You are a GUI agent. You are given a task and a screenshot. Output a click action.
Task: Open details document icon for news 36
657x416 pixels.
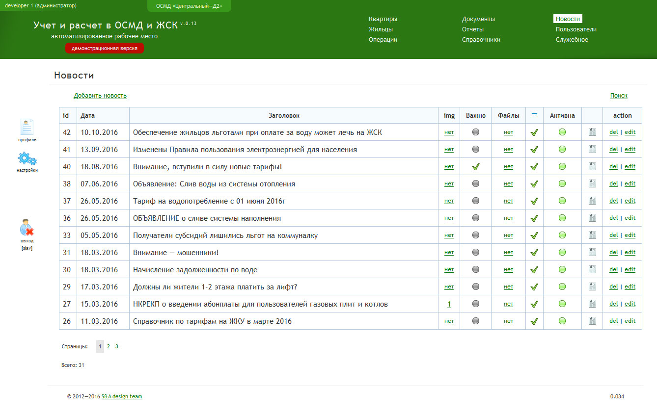point(592,218)
